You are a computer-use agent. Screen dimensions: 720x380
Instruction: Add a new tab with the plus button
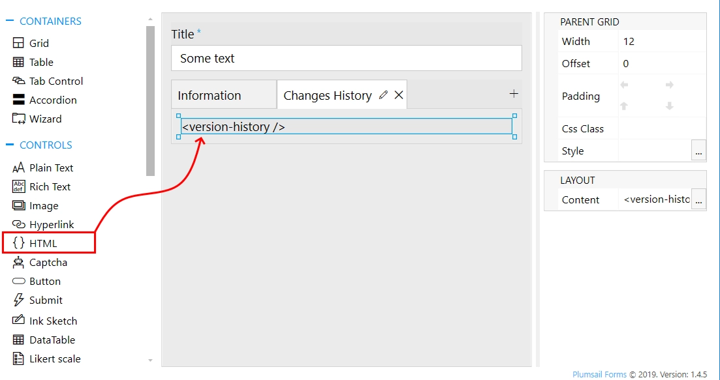514,94
